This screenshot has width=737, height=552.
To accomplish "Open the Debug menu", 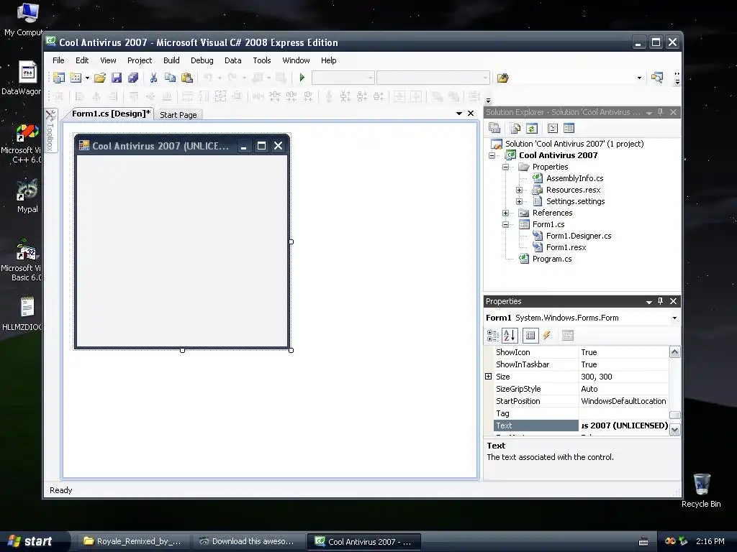I will coord(202,60).
